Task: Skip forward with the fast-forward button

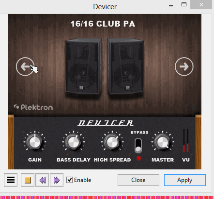Action: tap(57, 180)
